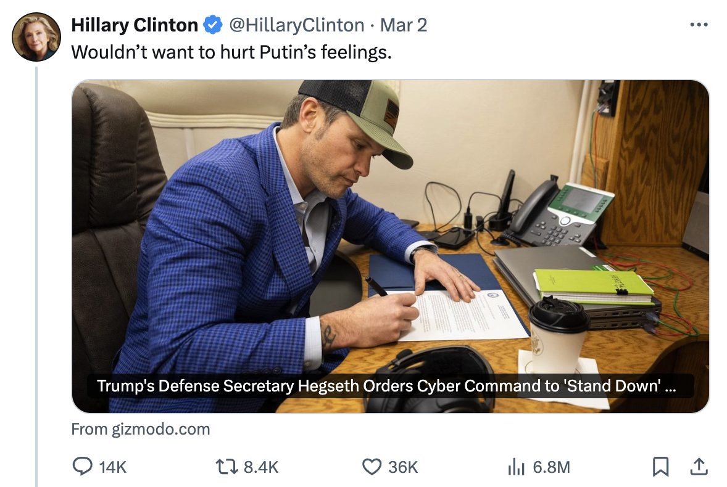727x487 pixels.
Task: Click the repost arrows icon
Action: [228, 467]
